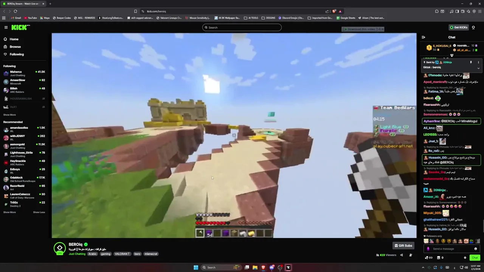Collapse the chat panel using arrow icon
484x272 pixels.
tap(423, 37)
